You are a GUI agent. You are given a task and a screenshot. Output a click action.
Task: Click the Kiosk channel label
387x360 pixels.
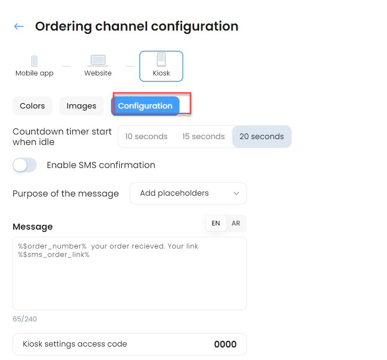(161, 73)
